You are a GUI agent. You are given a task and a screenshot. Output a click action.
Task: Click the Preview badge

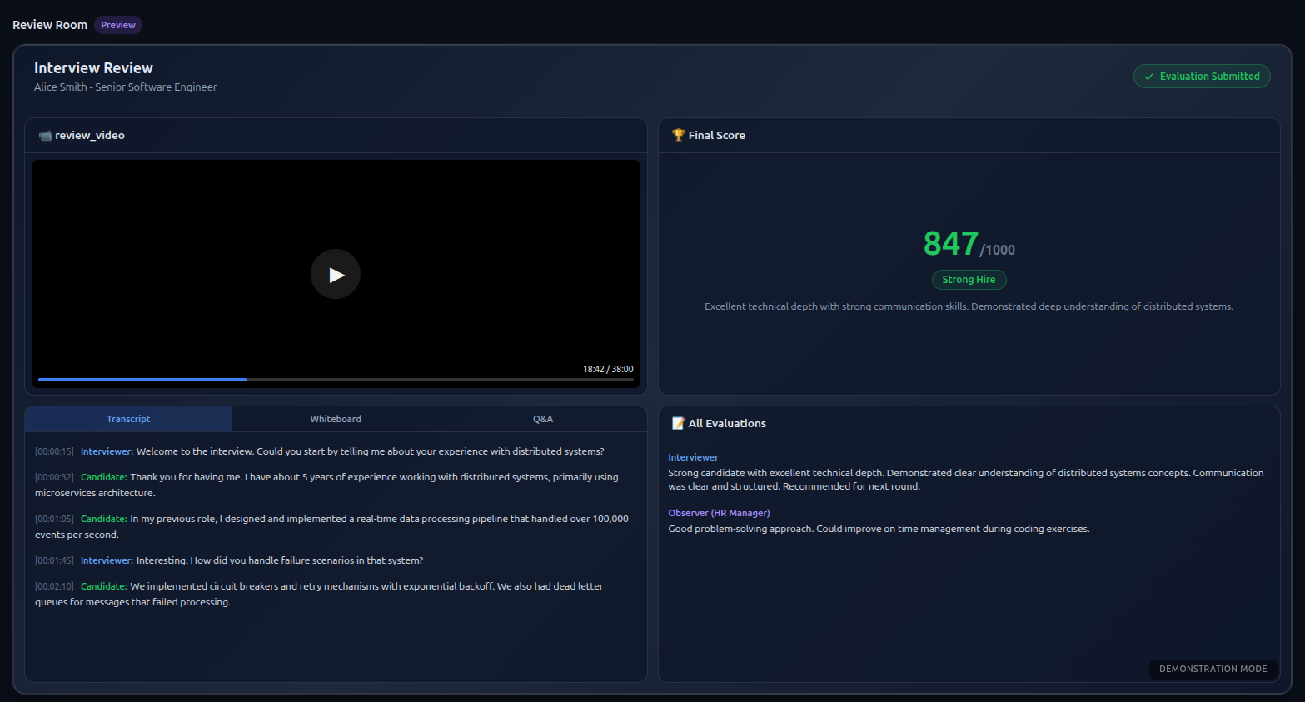coord(118,25)
